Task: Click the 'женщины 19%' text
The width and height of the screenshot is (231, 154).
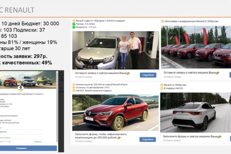Action: (40, 42)
